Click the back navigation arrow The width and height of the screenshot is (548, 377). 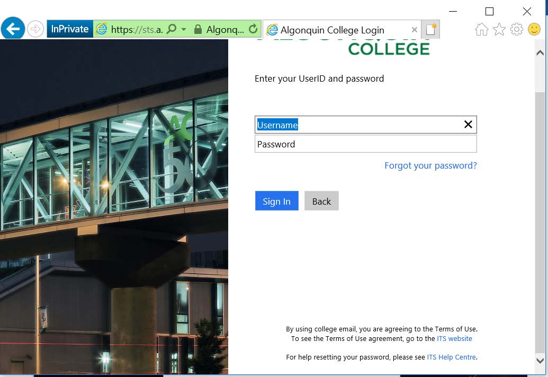(13, 28)
